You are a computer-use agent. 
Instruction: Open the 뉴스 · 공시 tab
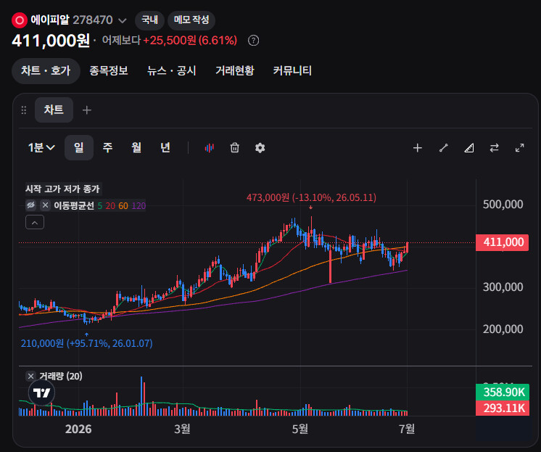(171, 71)
